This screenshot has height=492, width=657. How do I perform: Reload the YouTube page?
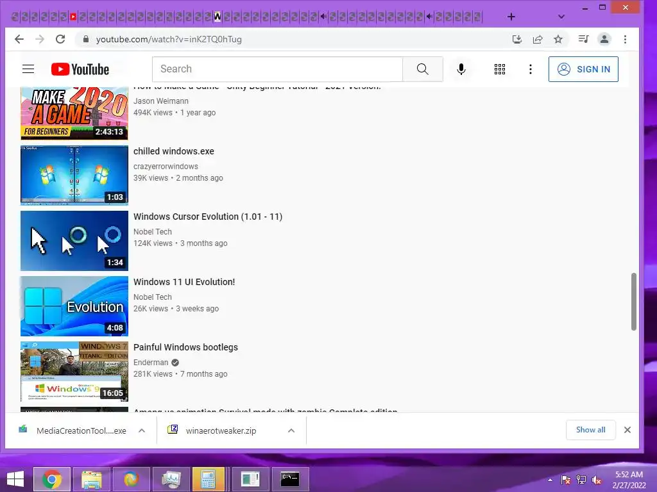[x=60, y=39]
